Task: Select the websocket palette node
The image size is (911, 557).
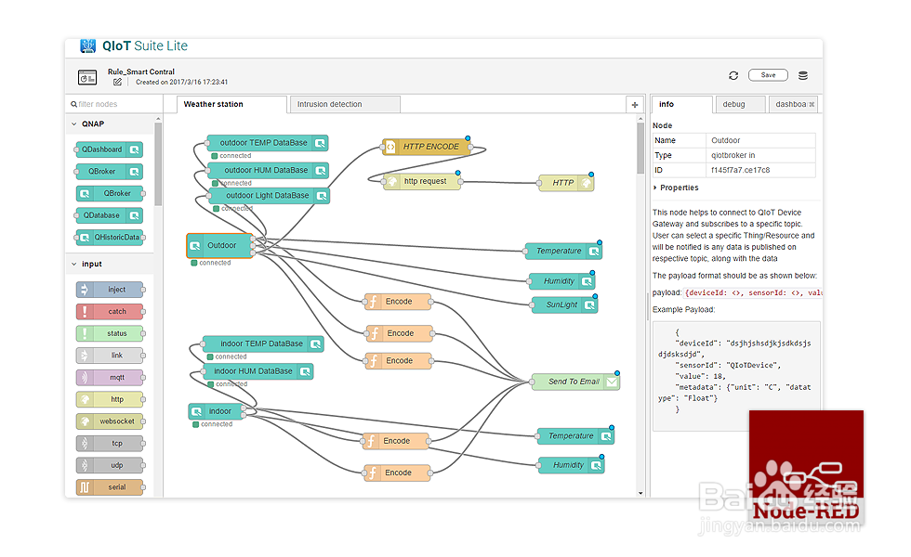Action: tap(110, 421)
